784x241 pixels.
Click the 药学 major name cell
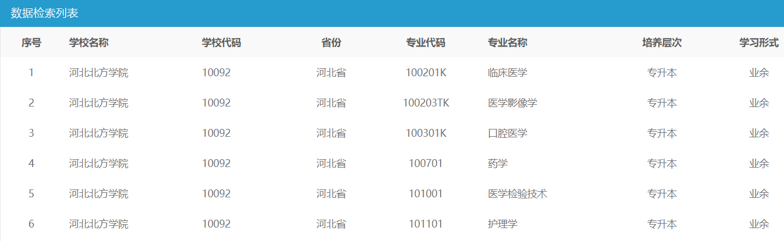tap(498, 164)
